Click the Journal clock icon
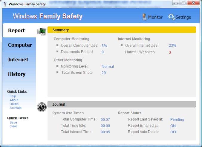Image resolution: width=202 pixels, height=147 pixels. tap(42, 107)
